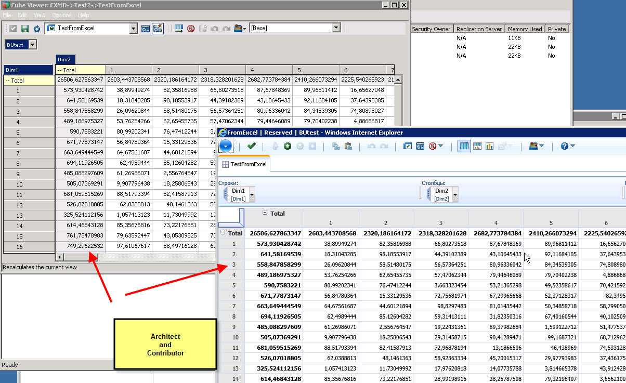Click the horizontal scrollbar left arrow in Cube Viewer grid
This screenshot has width=626, height=383.
[60, 257]
